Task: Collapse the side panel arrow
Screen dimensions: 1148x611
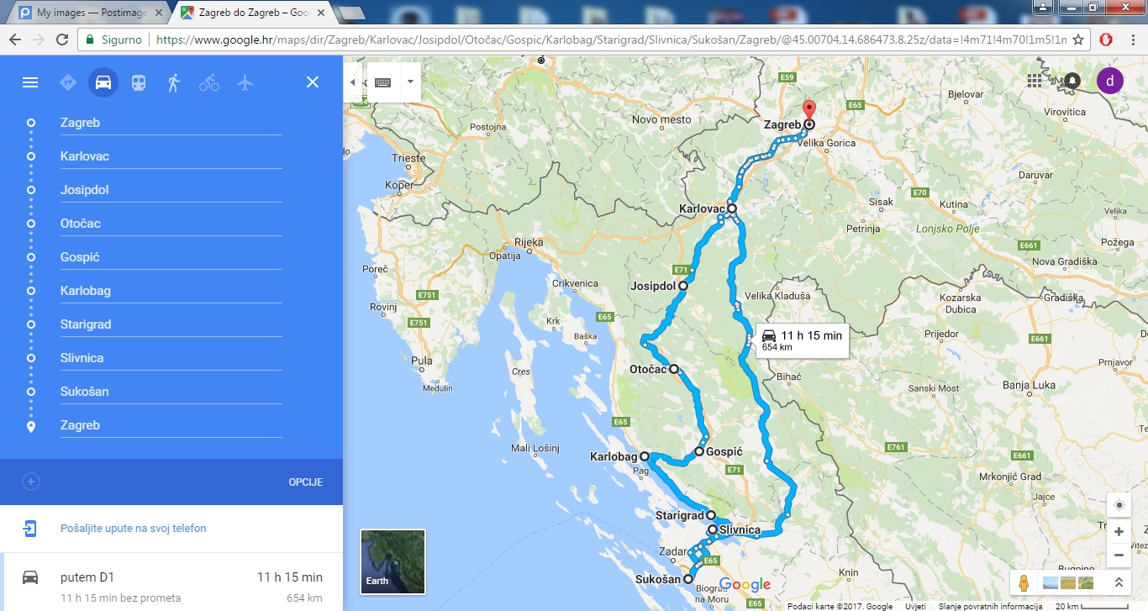Action: pyautogui.click(x=352, y=82)
